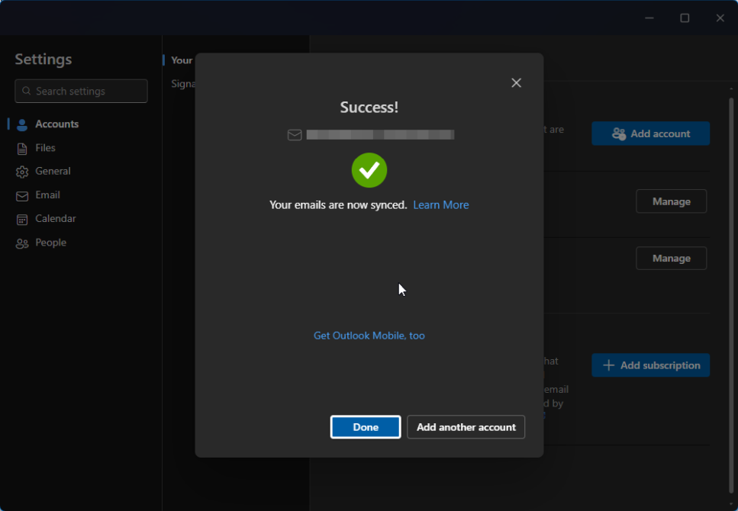Click the blurred email address text

coord(380,134)
